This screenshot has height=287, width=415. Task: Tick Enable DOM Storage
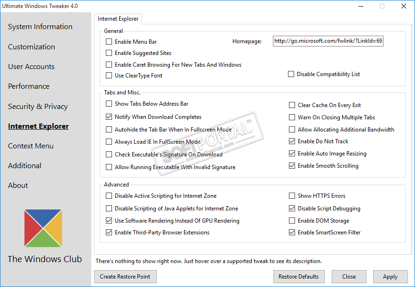(292, 220)
